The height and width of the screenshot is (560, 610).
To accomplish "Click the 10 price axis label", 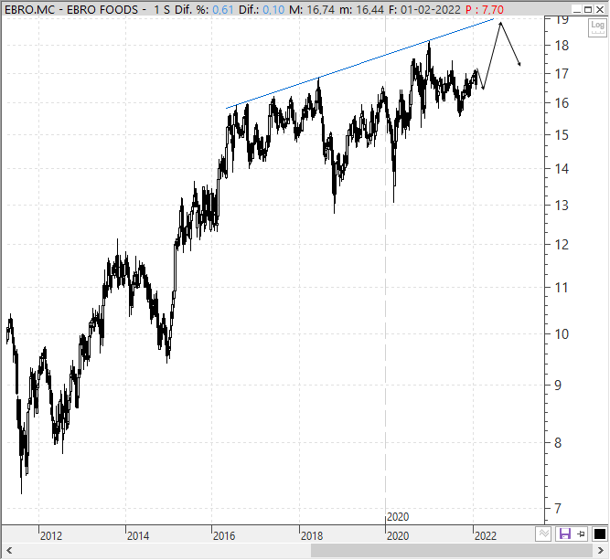I will (562, 333).
